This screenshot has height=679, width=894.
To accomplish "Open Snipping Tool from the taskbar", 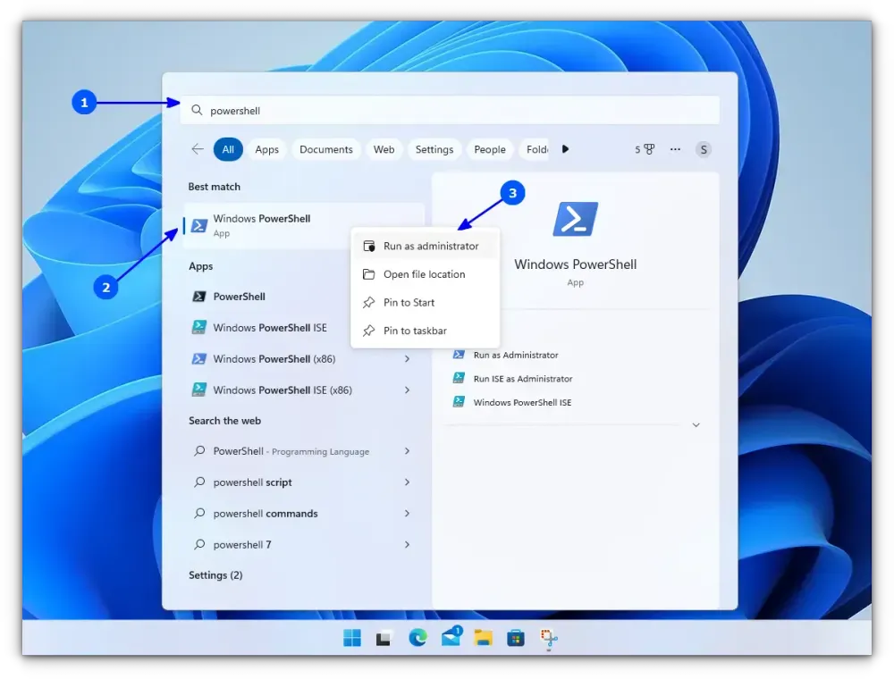I will 549,639.
